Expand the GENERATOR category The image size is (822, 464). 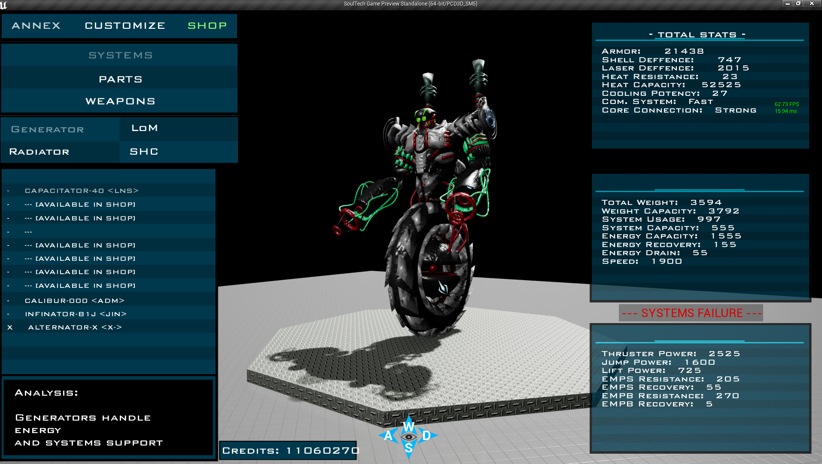[x=47, y=129]
